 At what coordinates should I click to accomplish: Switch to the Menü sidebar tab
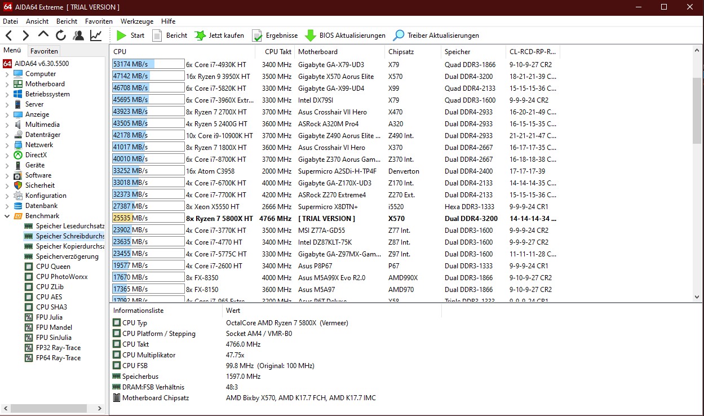(x=12, y=50)
